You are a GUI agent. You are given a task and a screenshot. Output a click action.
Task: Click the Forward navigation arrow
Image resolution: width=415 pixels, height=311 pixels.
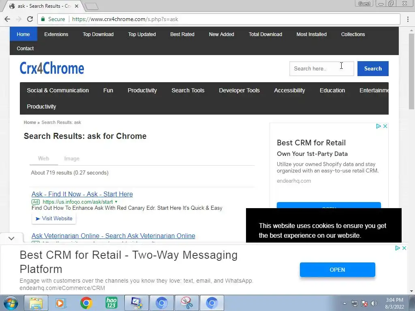pyautogui.click(x=19, y=19)
